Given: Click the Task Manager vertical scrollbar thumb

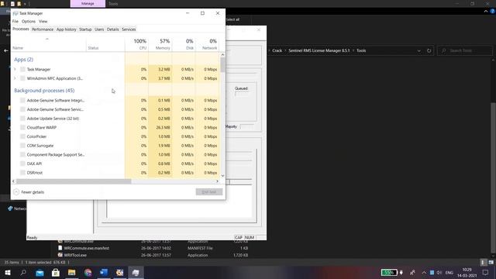Looking at the screenshot, I should (x=222, y=65).
